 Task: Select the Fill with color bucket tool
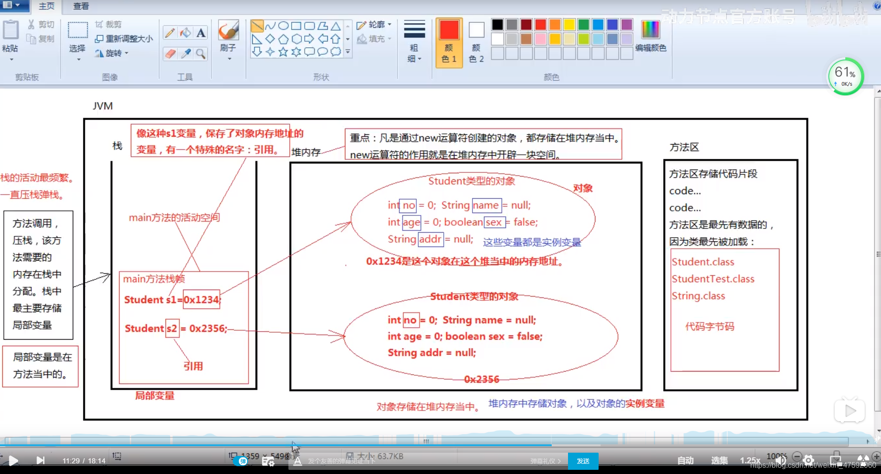click(185, 32)
